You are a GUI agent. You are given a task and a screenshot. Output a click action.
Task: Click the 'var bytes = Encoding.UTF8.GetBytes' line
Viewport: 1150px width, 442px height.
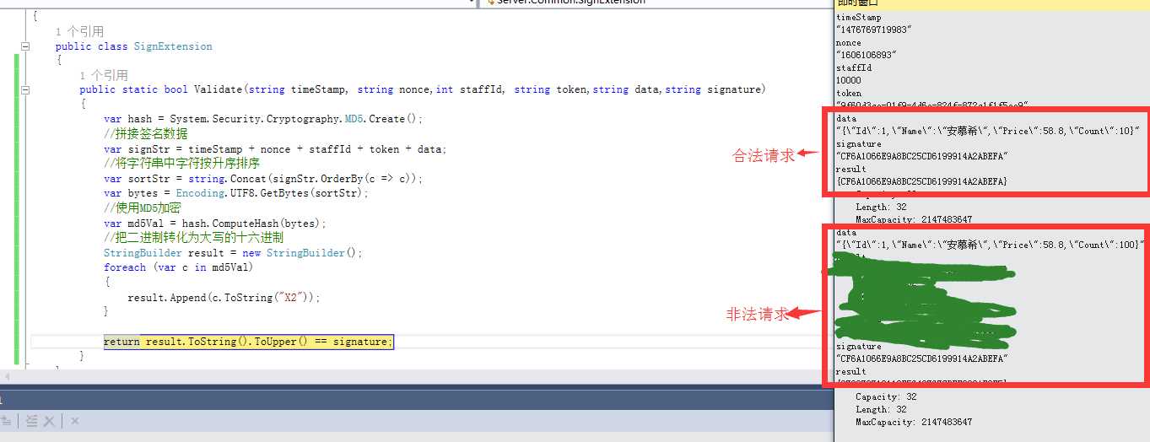(x=236, y=193)
